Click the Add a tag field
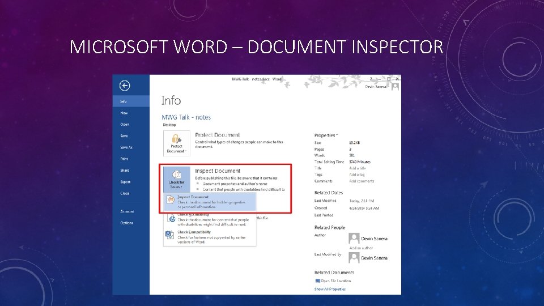 (356, 175)
